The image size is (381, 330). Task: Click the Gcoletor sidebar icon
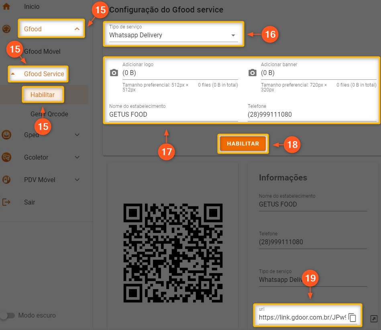click(6, 157)
